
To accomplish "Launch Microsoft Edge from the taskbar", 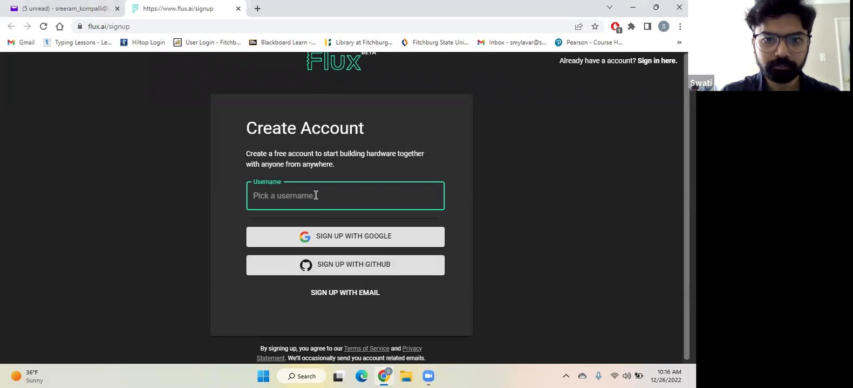I will tap(361, 376).
